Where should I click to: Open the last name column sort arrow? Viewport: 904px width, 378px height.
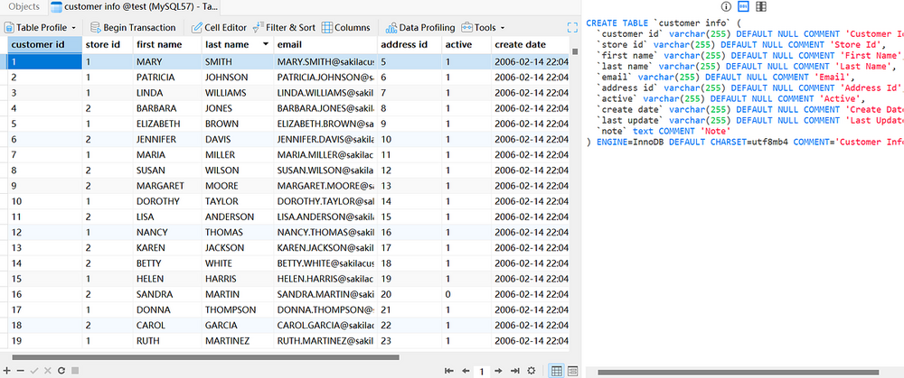(x=265, y=44)
